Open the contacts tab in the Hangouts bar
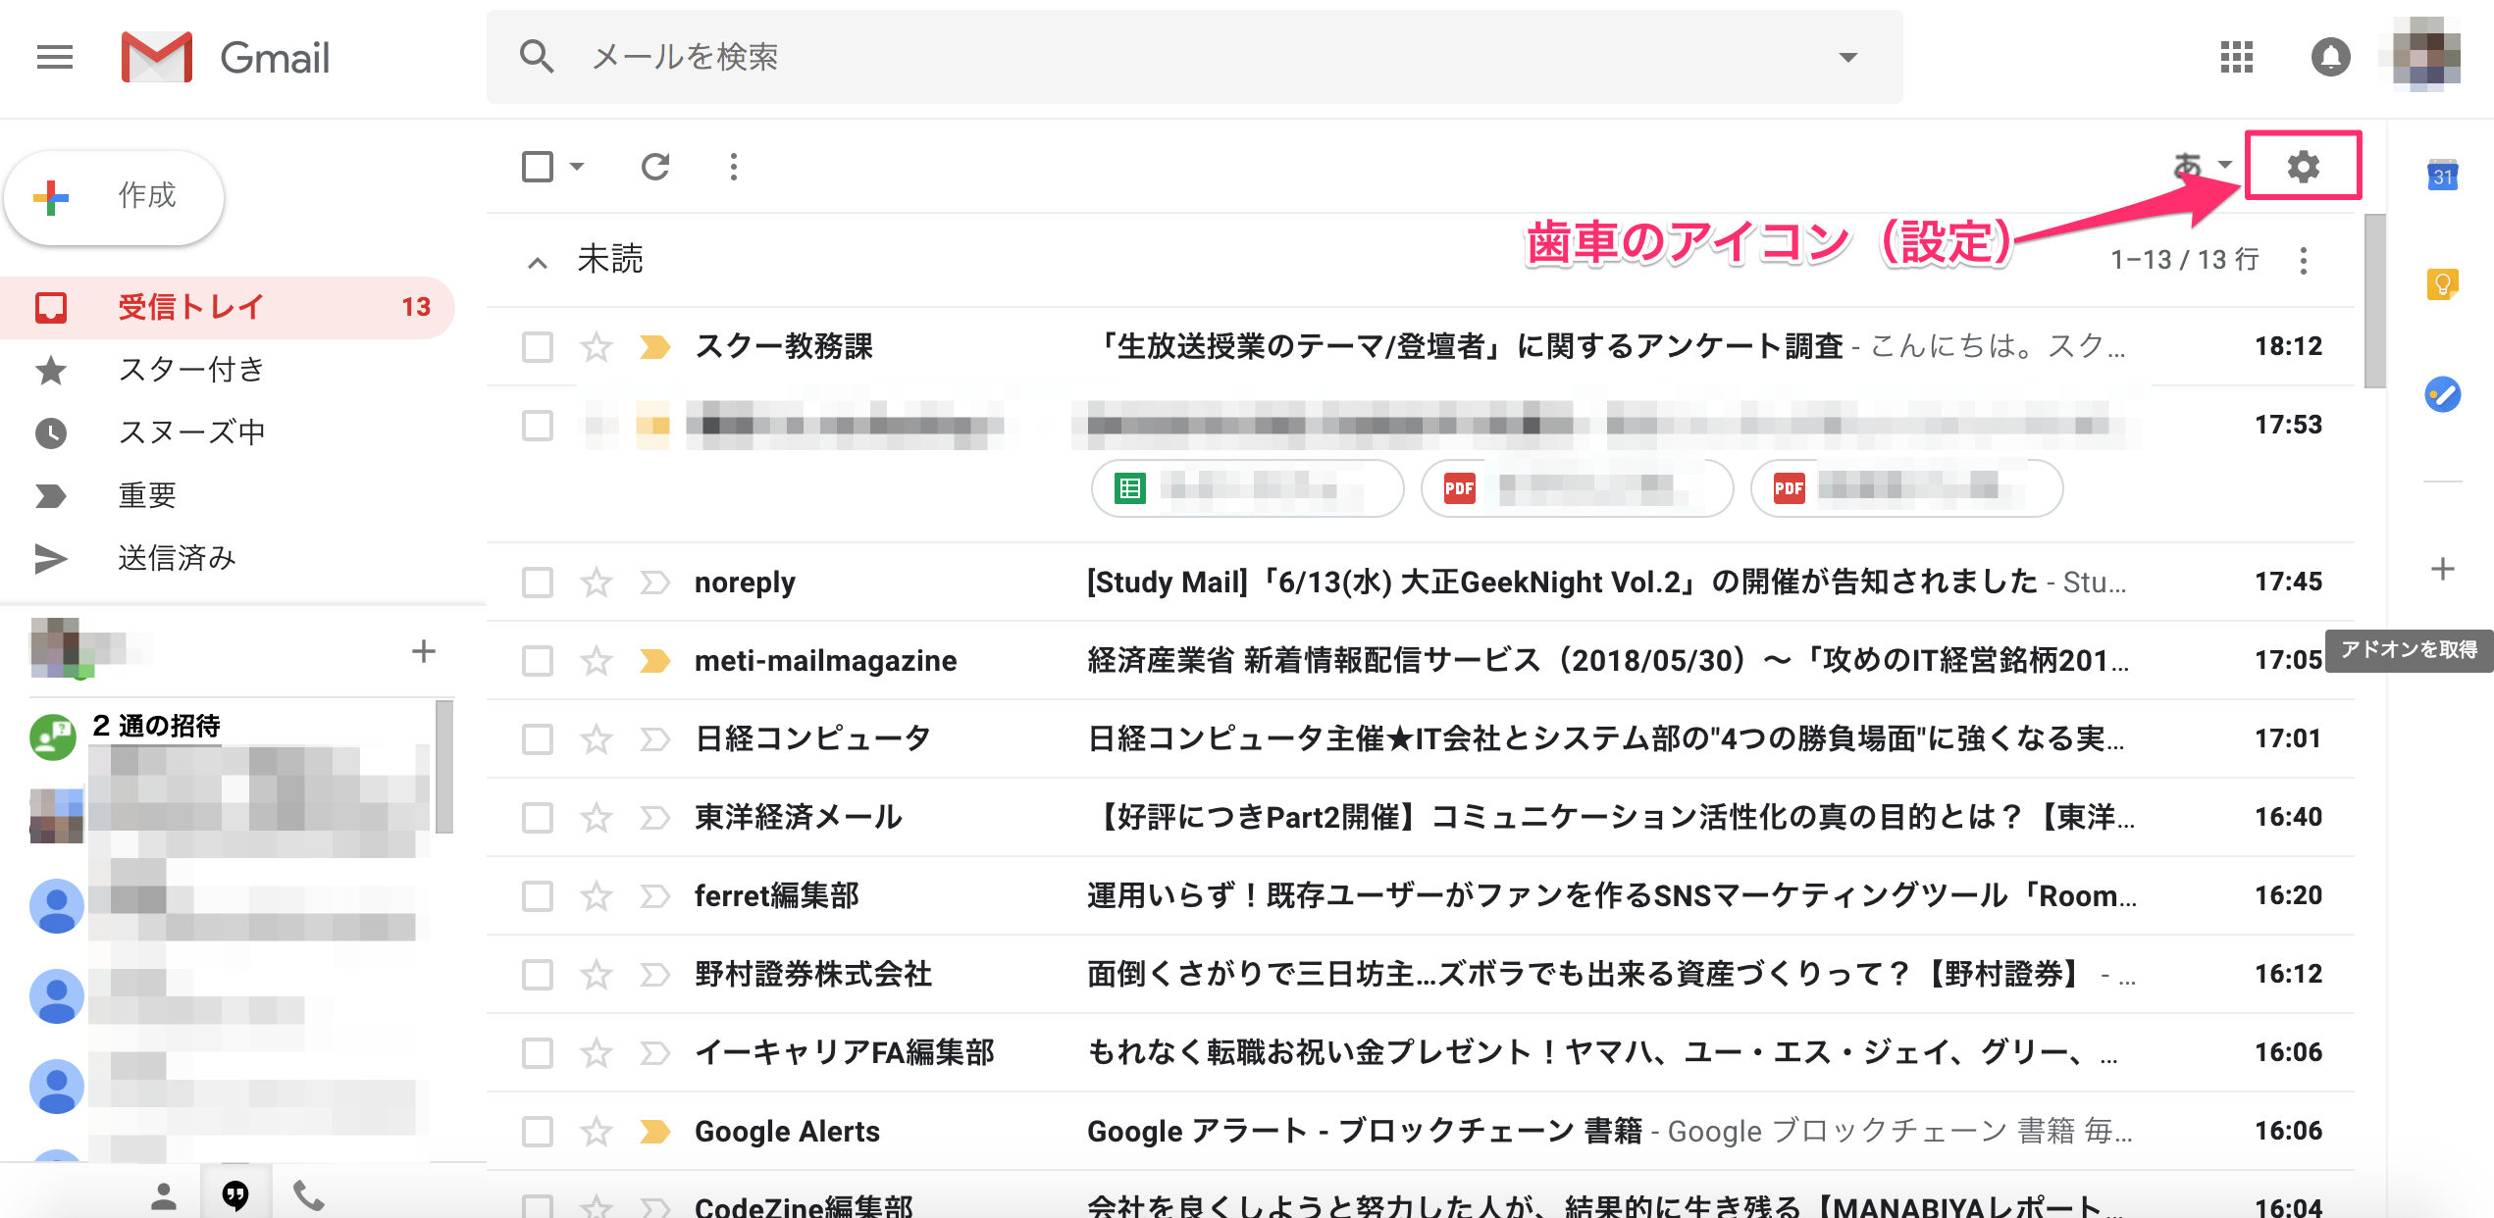Viewport: 2494px width, 1218px height. (164, 1194)
